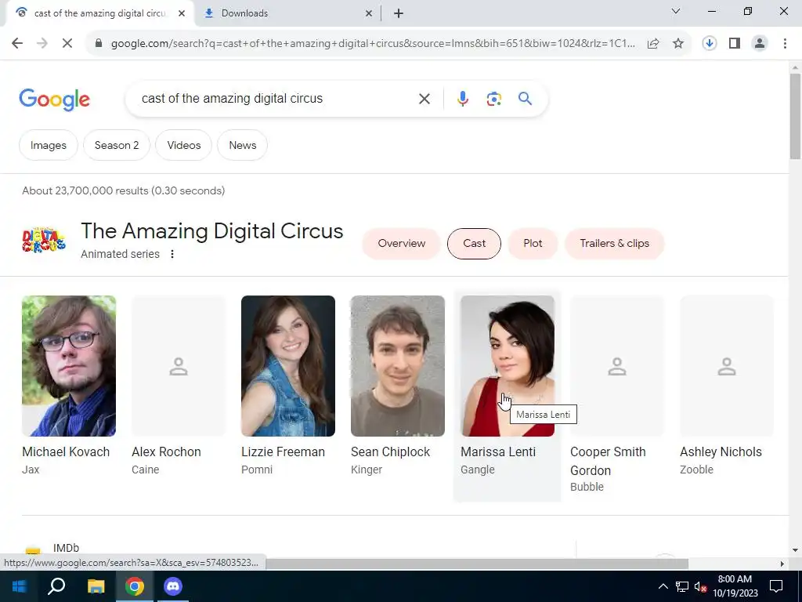Click the Sean Chiplock name link
This screenshot has height=602, width=802.
point(390,451)
